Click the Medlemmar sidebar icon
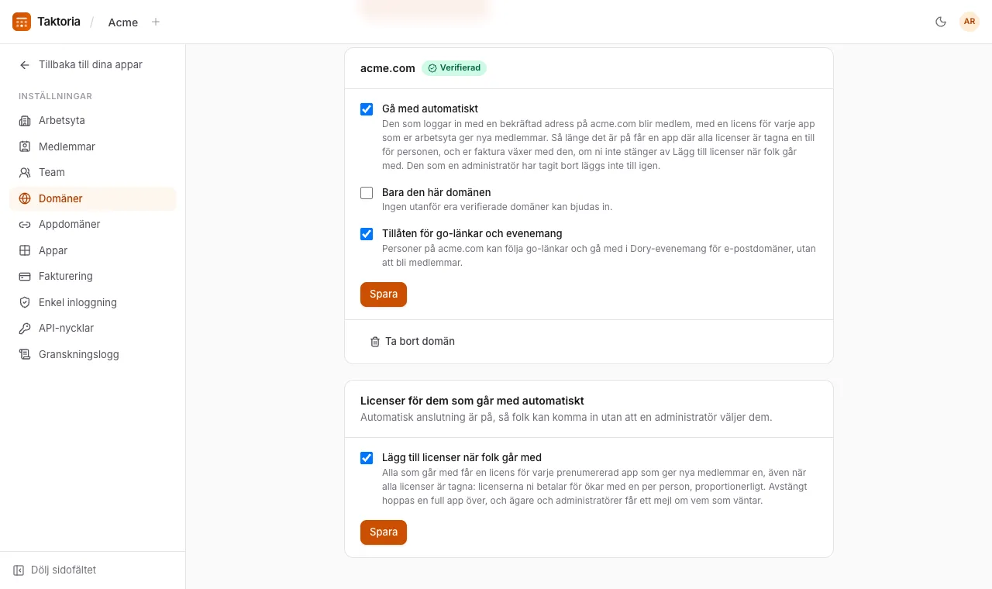This screenshot has height=589, width=992. tap(25, 146)
